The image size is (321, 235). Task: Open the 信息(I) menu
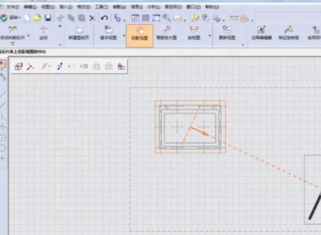[137, 7]
